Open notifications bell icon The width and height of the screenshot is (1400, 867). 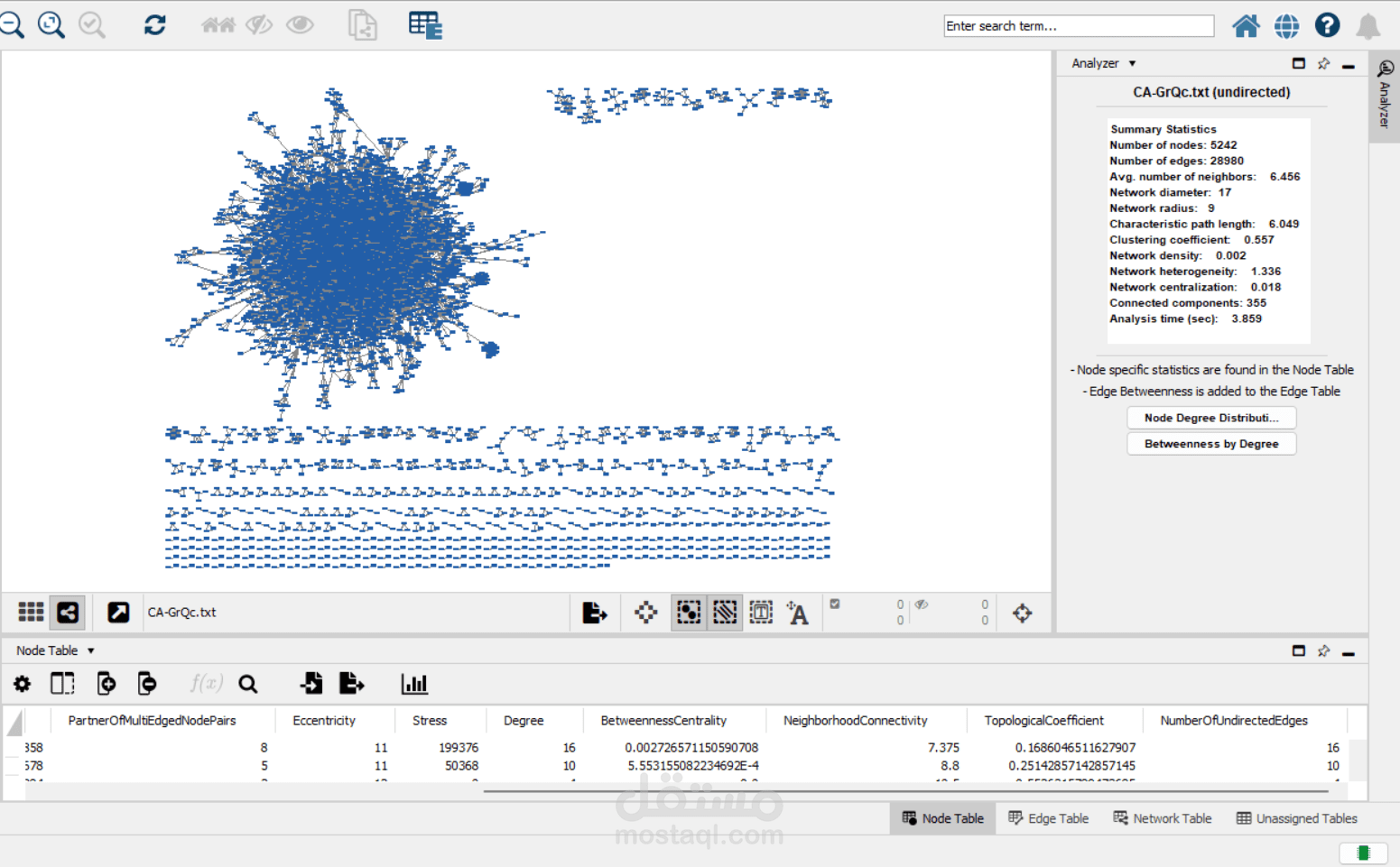(x=1368, y=26)
